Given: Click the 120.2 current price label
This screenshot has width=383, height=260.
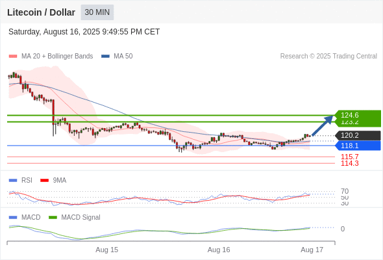Looking at the screenshot, I should tap(358, 135).
